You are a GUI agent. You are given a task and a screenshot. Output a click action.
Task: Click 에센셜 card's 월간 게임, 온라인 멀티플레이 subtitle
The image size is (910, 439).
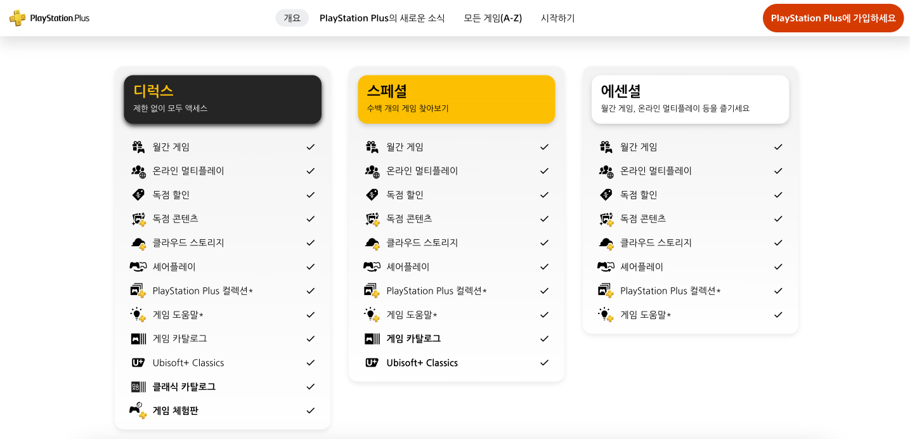point(675,108)
